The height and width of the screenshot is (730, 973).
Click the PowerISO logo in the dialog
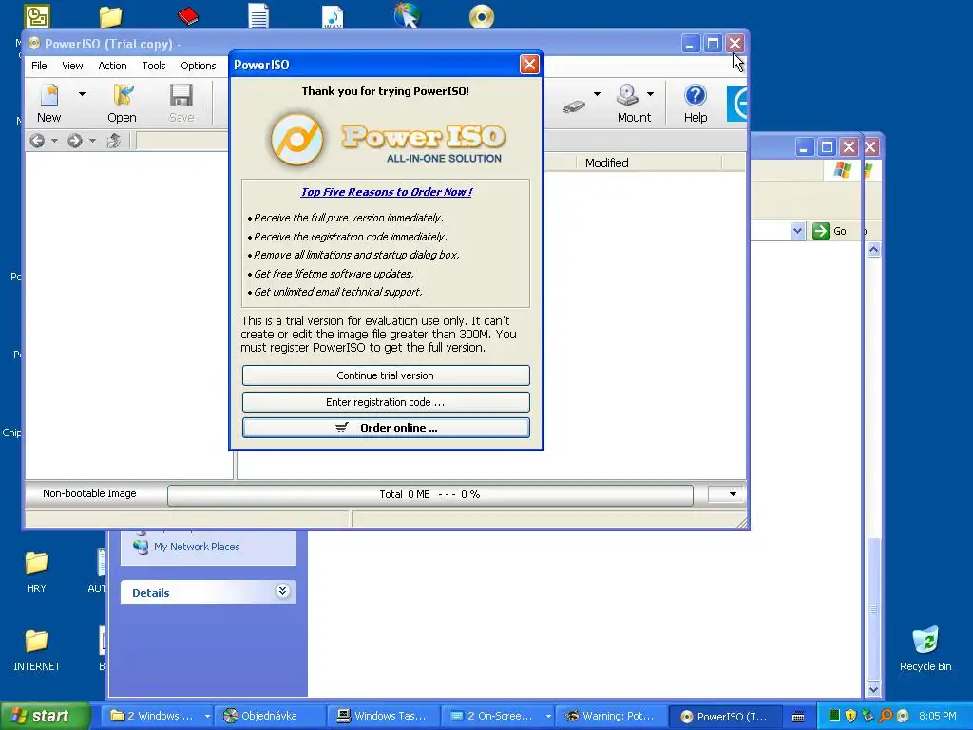click(x=388, y=141)
